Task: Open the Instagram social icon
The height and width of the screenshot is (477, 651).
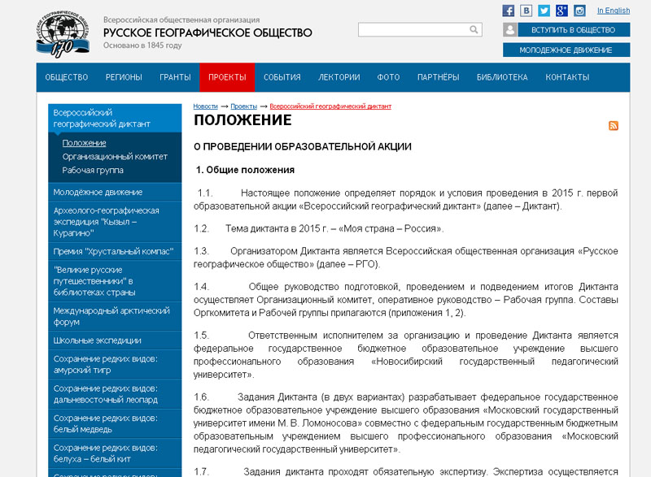Action: (x=579, y=11)
